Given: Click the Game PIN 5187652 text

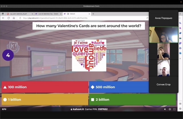Looking at the screenshot, I should click(x=96, y=109).
